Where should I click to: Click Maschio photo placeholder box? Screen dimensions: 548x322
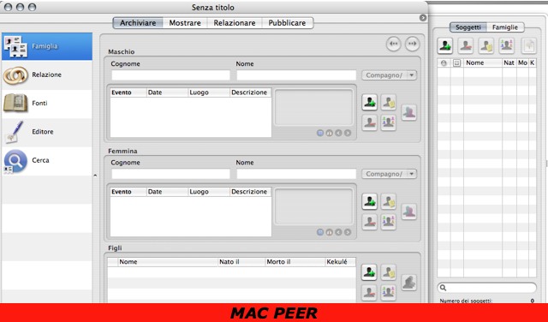(314, 107)
